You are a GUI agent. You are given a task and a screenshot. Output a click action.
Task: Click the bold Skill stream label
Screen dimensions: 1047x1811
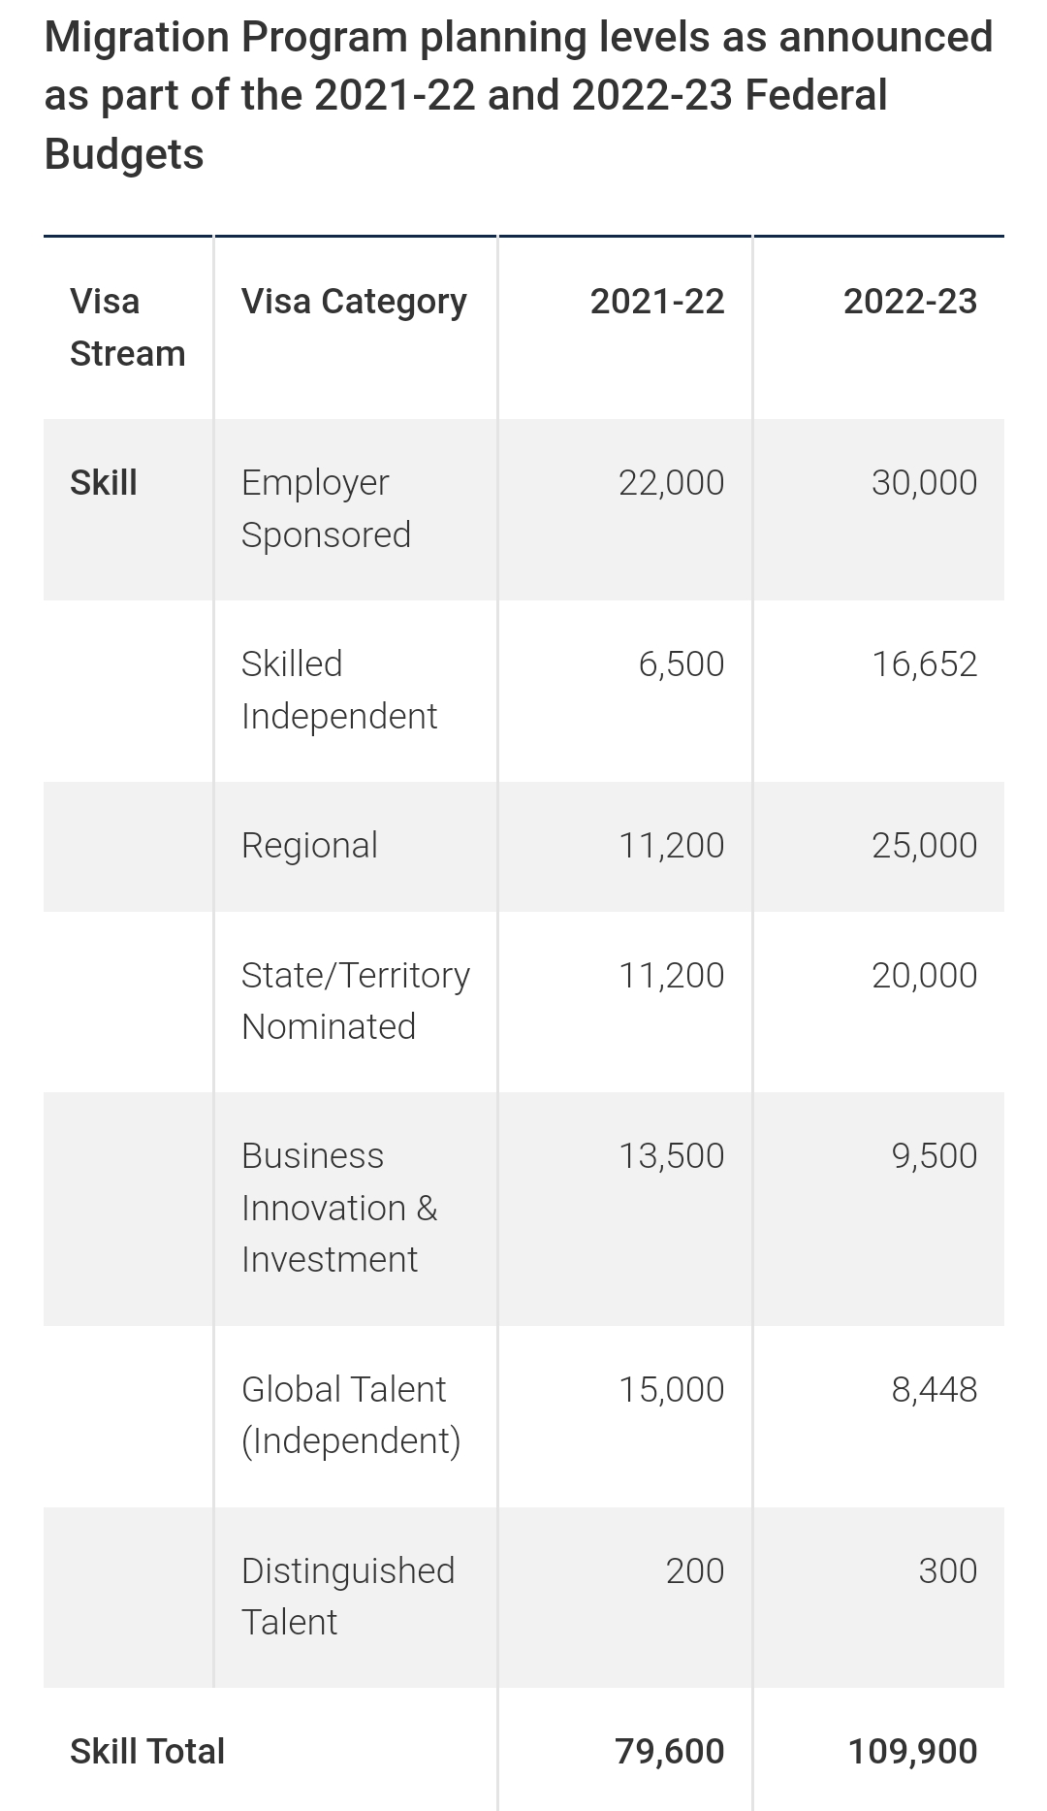pos(104,482)
